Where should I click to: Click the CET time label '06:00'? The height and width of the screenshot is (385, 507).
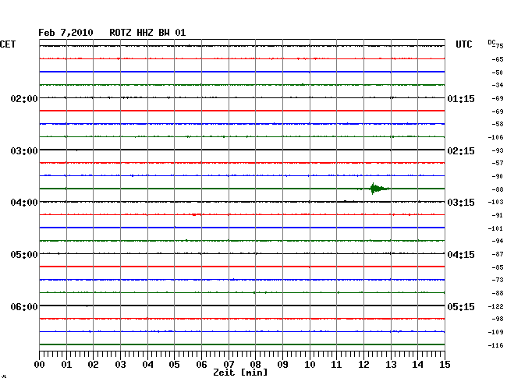[x=24, y=306]
